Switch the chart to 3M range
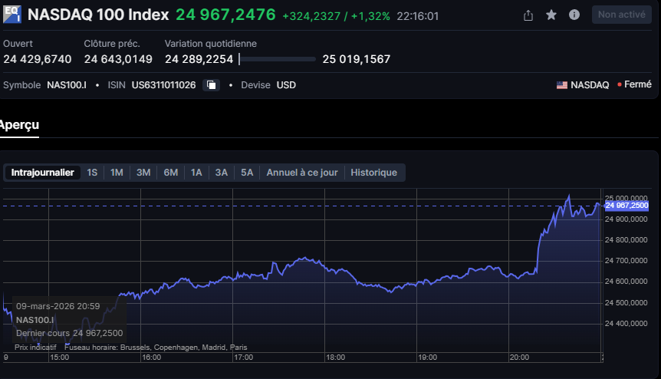Screen dimensions: 661x379 [x=143, y=173]
